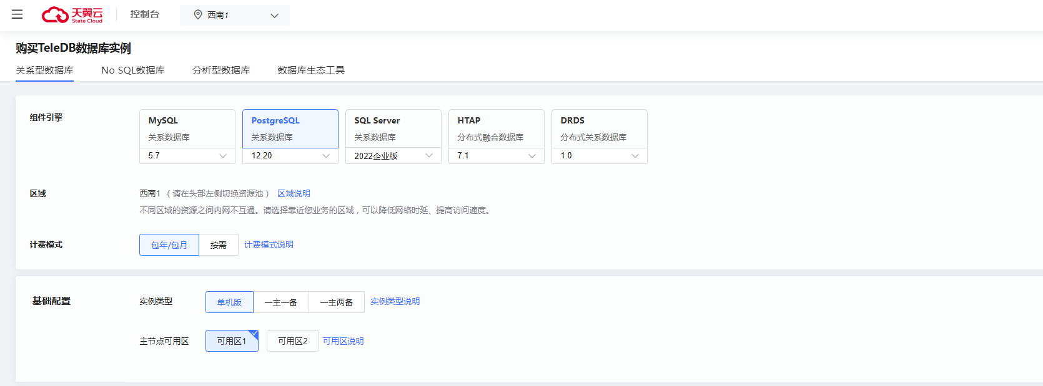Select the HTAP engine card
This screenshot has width=1043, height=386.
[x=497, y=128]
